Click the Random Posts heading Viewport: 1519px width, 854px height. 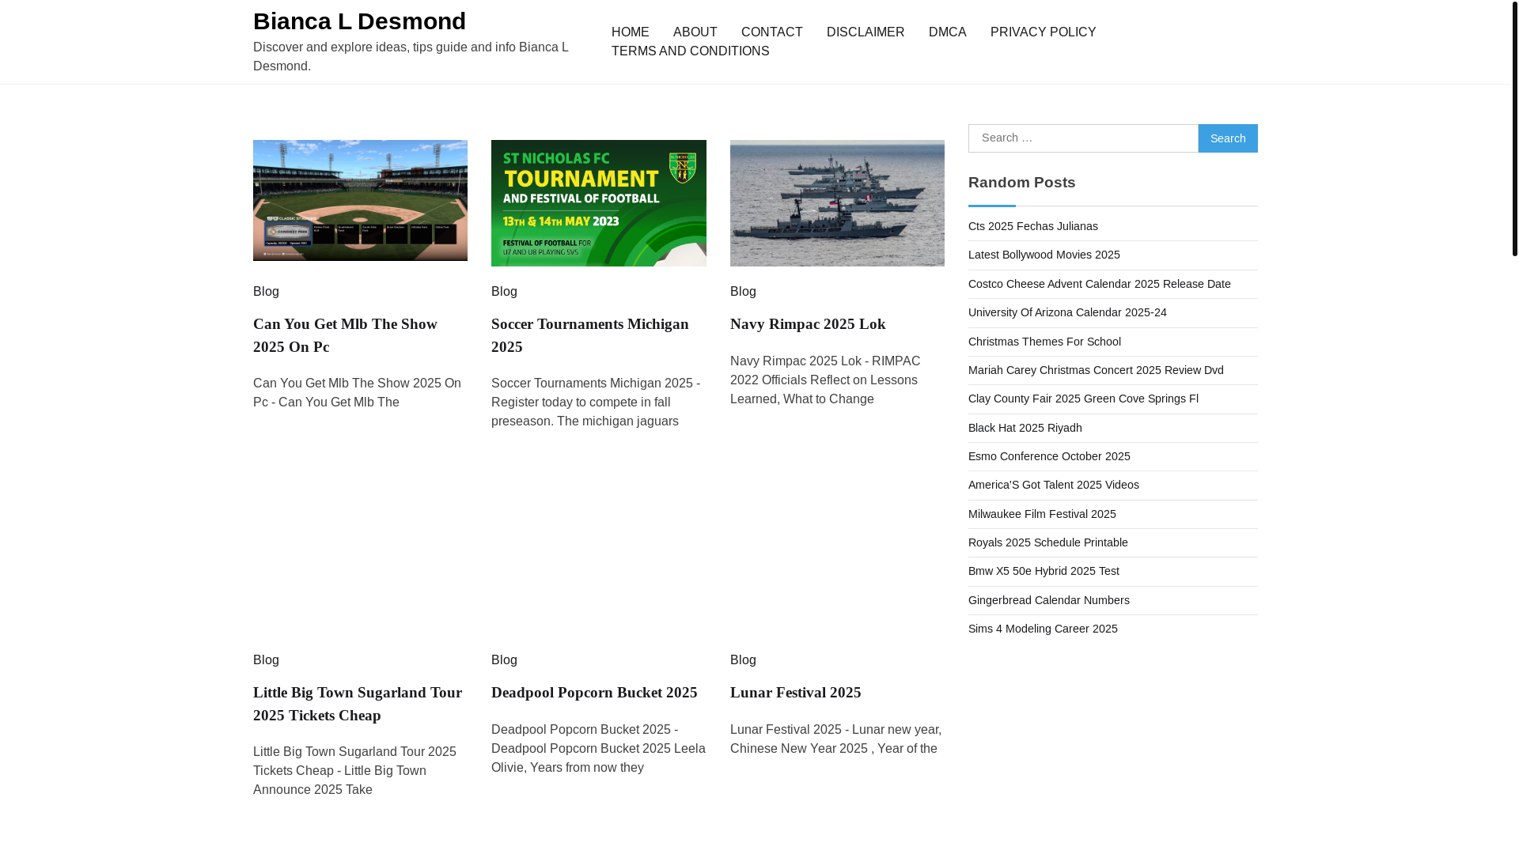click(x=1021, y=183)
